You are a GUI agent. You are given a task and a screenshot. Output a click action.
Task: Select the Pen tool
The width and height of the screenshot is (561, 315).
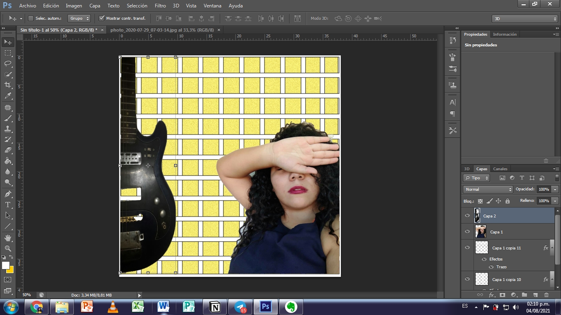tap(8, 194)
